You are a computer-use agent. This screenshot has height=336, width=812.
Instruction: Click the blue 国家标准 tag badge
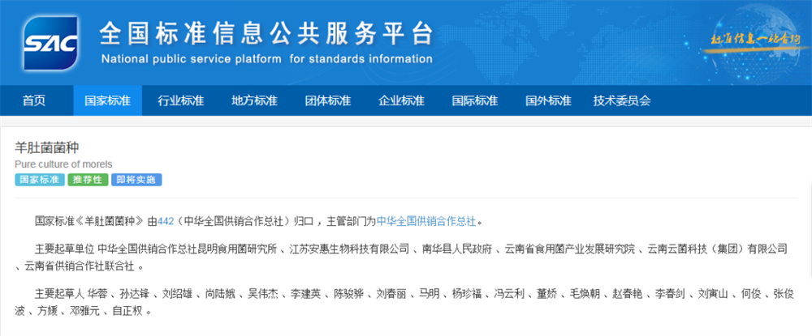pos(39,180)
